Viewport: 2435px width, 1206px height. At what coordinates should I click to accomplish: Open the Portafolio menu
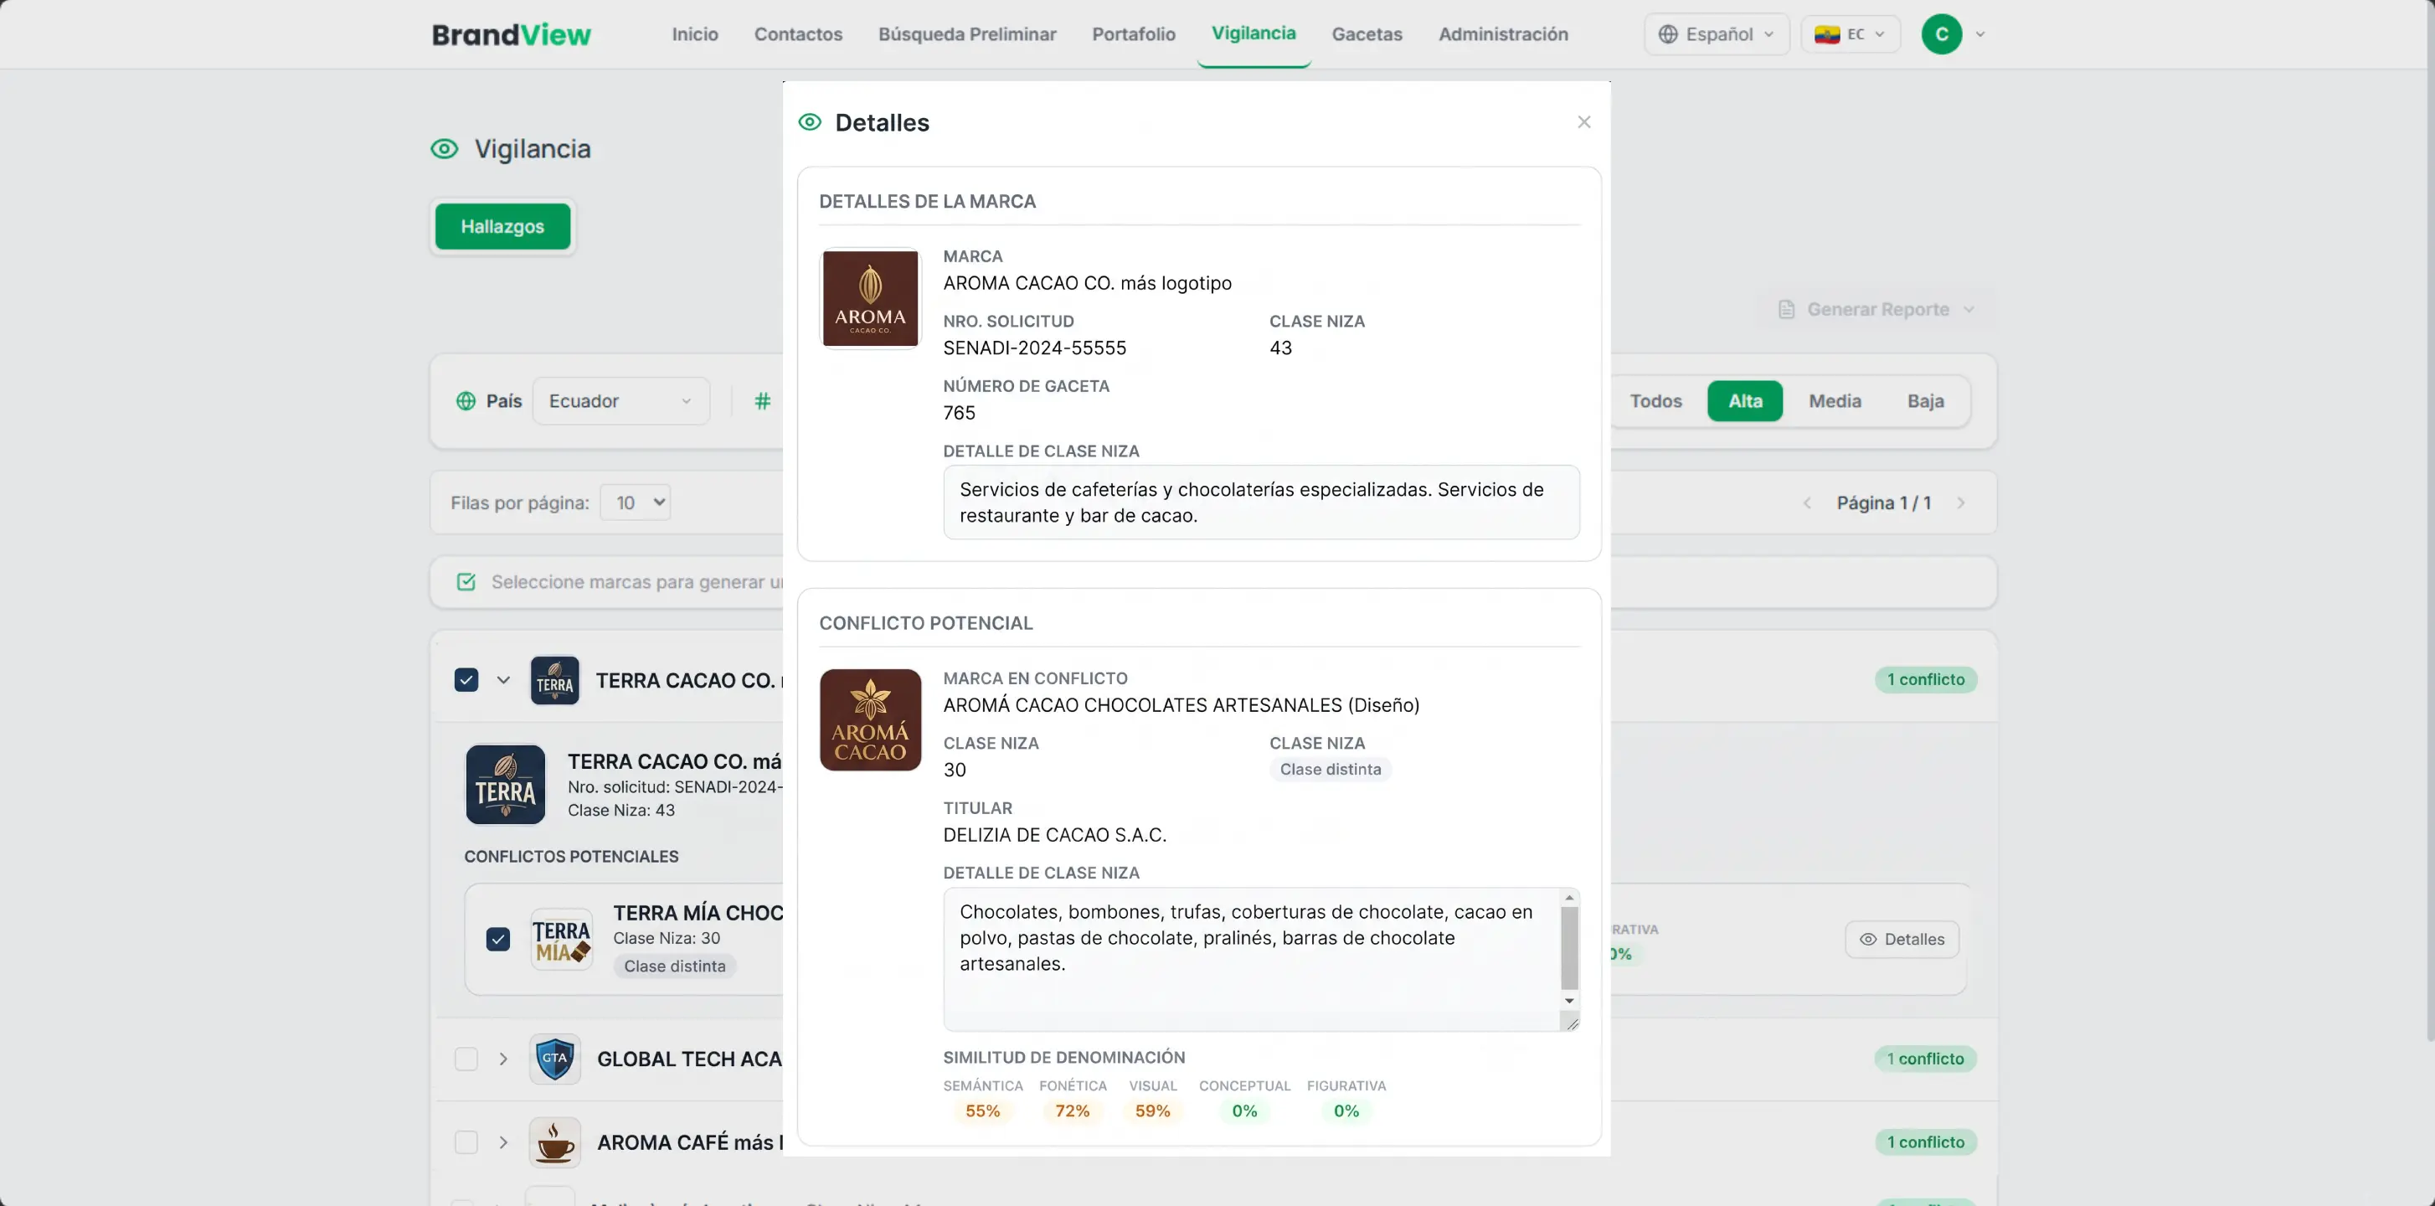click(x=1134, y=34)
